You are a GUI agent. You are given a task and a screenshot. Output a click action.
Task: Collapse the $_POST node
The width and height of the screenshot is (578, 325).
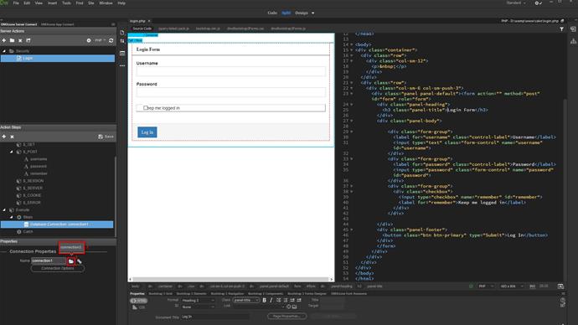[12, 152]
